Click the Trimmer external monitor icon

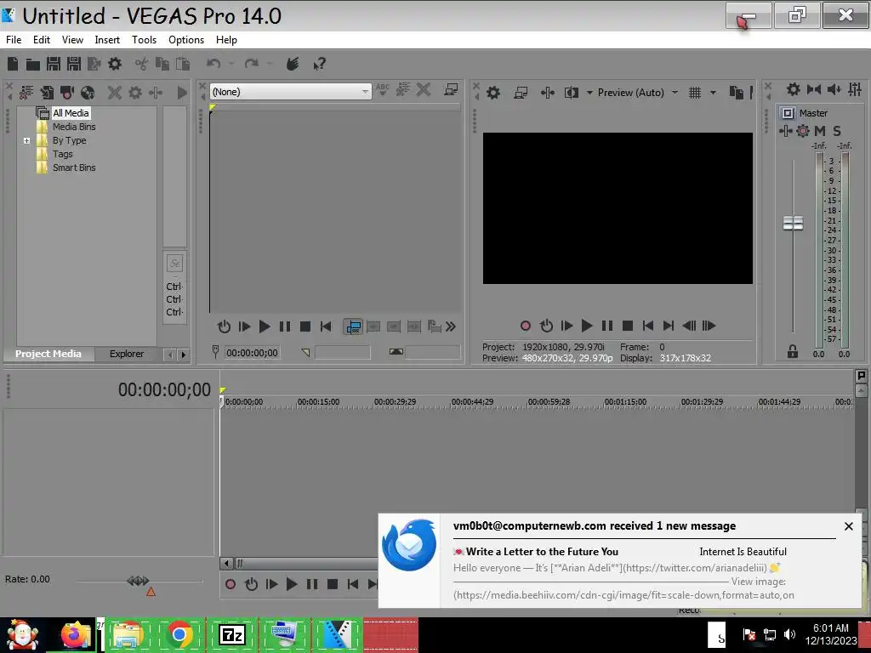click(x=451, y=89)
